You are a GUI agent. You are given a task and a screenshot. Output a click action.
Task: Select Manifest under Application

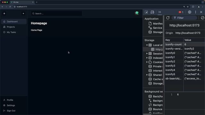156,23
